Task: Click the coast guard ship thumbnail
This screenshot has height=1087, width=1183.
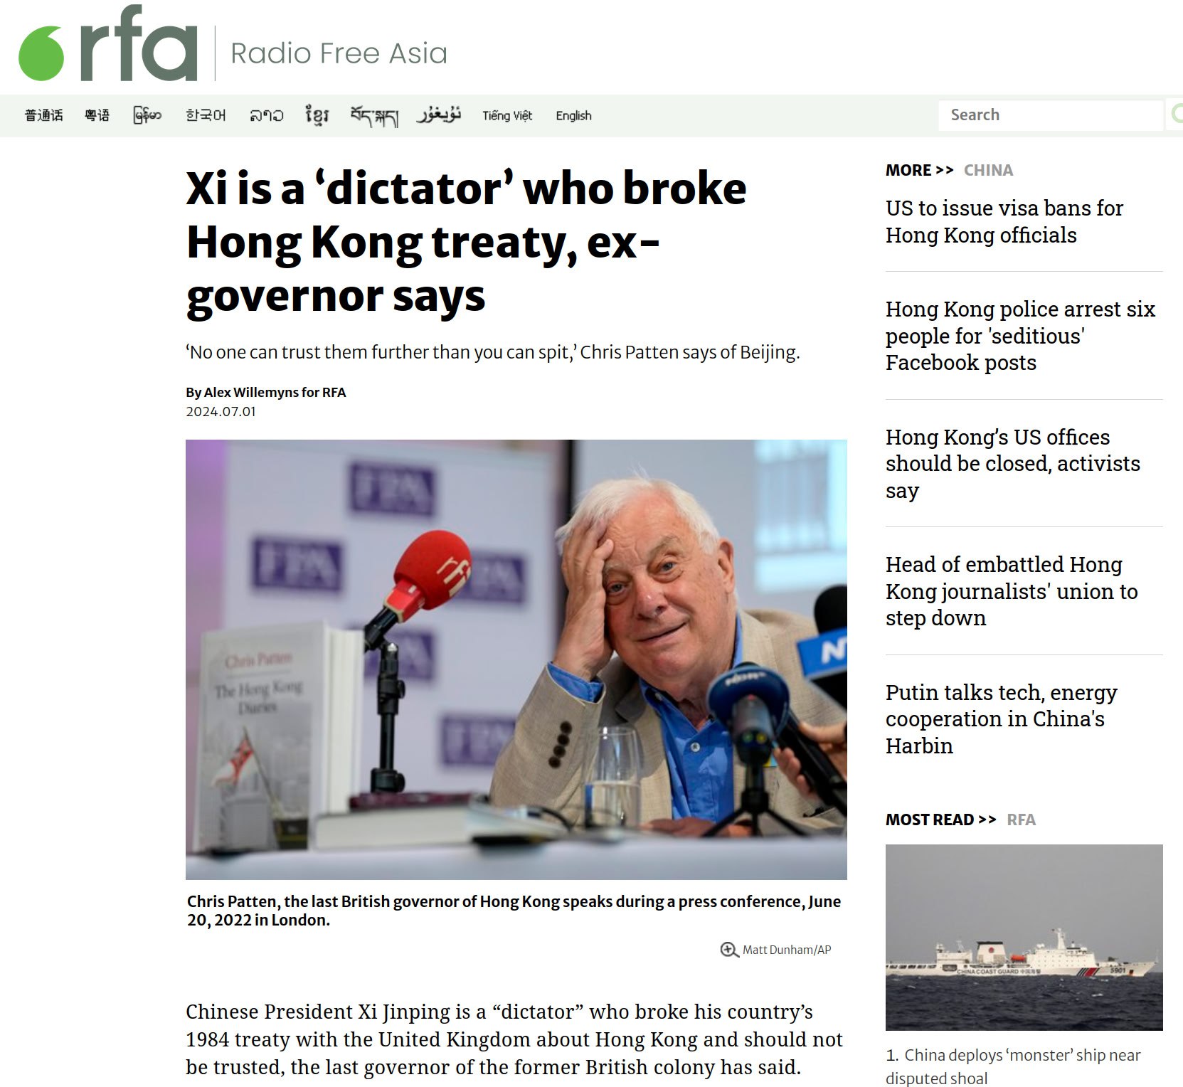Action: click(x=1024, y=937)
